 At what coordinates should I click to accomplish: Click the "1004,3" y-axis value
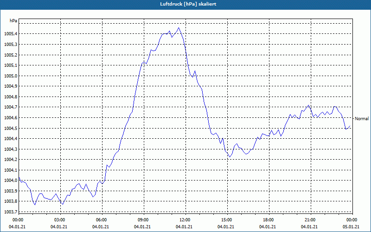click(11, 149)
